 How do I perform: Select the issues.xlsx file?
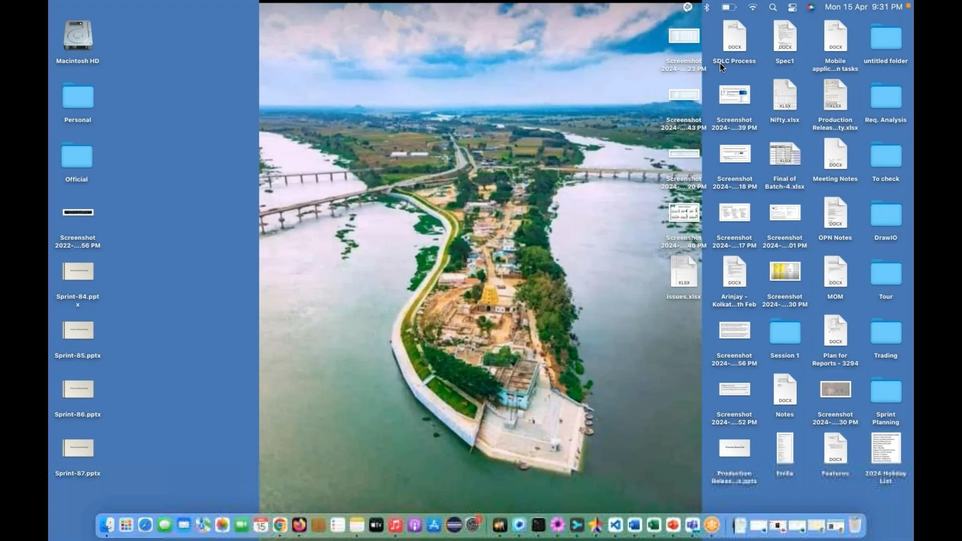(x=683, y=278)
